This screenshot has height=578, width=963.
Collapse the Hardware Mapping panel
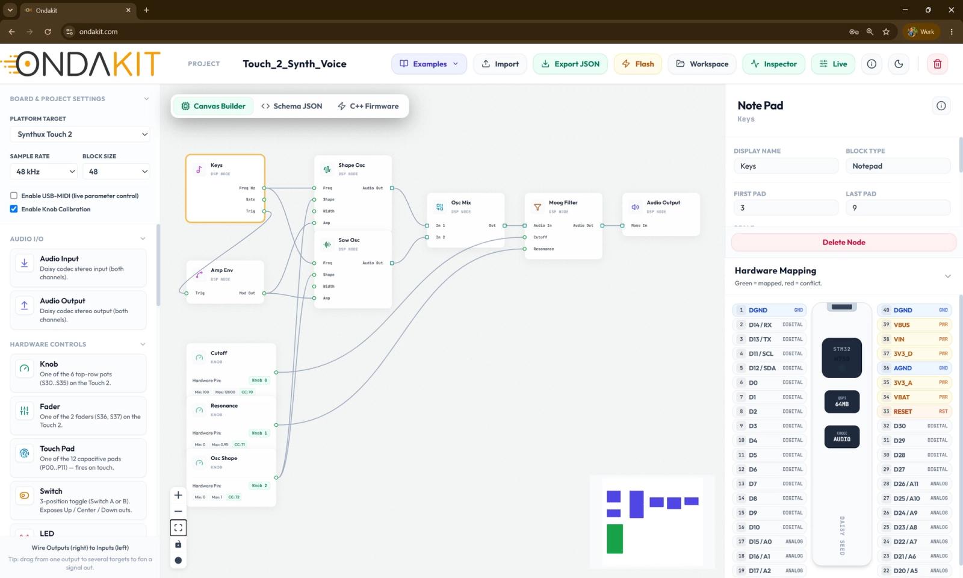click(x=947, y=276)
